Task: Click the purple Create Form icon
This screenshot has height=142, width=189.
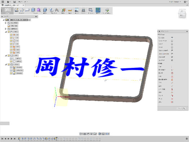Action: [x=39, y=10]
